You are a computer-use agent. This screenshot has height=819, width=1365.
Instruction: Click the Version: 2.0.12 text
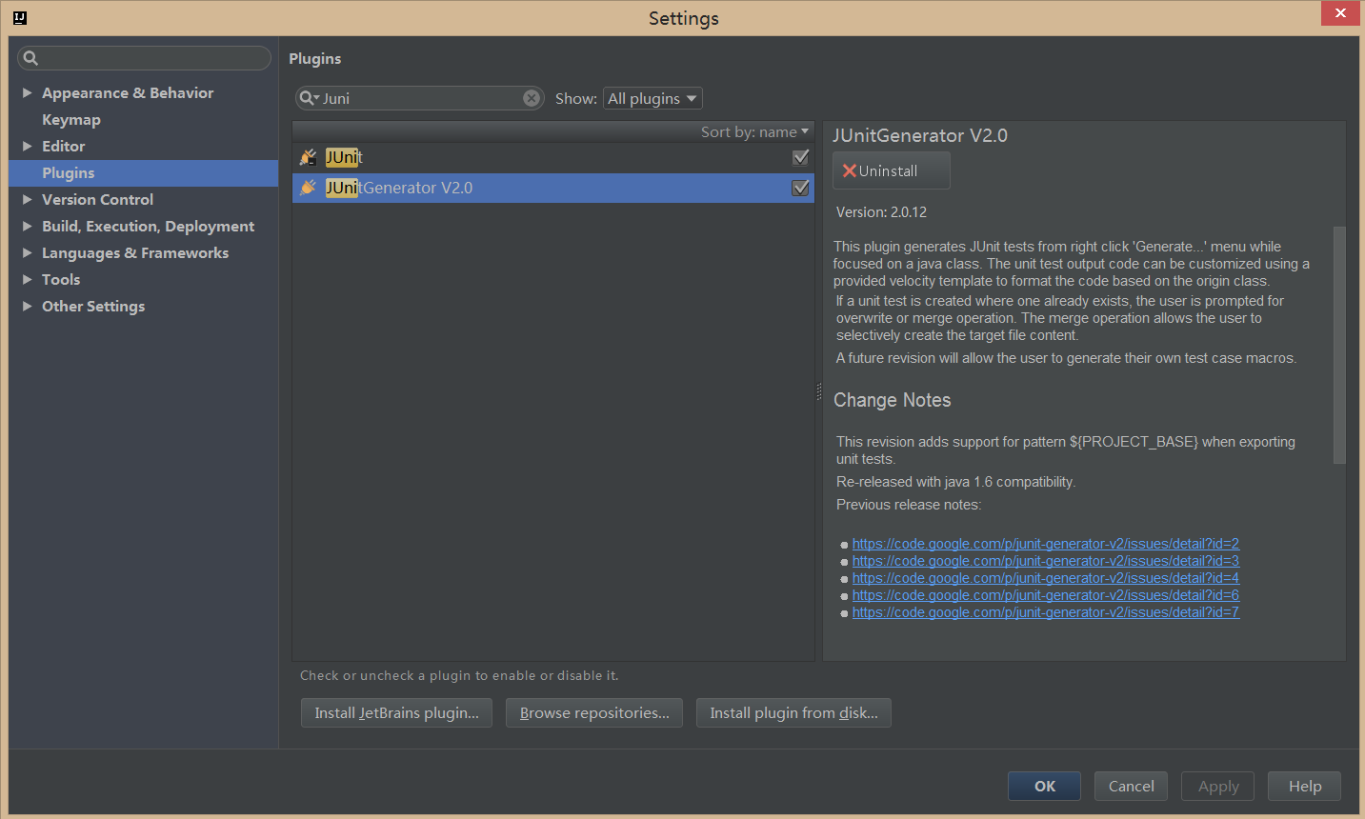point(881,212)
